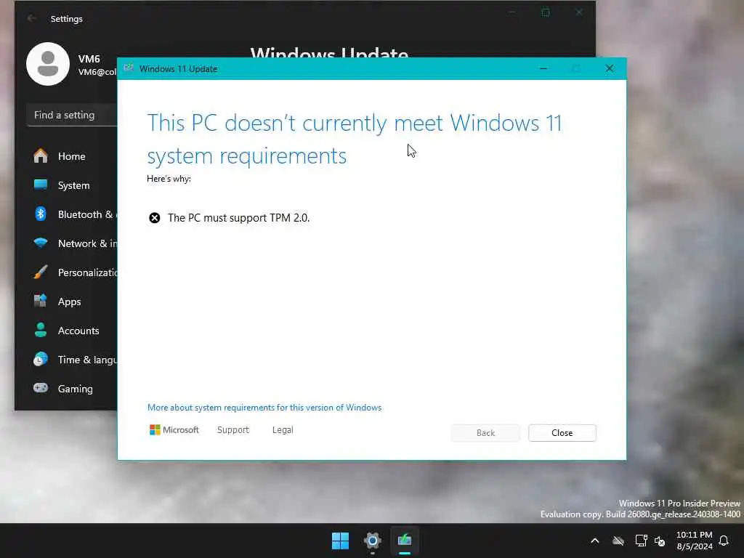Image resolution: width=744 pixels, height=558 pixels.
Task: Open the notifications bell icon
Action: click(724, 541)
